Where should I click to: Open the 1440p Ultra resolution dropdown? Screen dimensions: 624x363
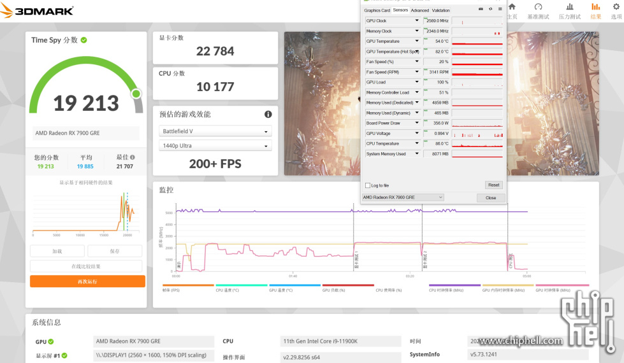(215, 145)
